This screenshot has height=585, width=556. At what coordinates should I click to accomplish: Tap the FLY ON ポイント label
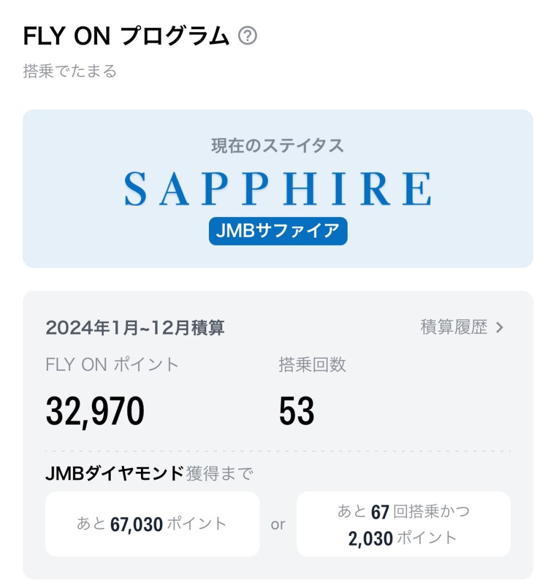[x=112, y=364]
